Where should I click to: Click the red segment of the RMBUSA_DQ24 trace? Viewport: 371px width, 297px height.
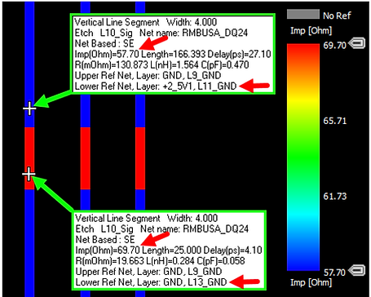[x=29, y=158]
